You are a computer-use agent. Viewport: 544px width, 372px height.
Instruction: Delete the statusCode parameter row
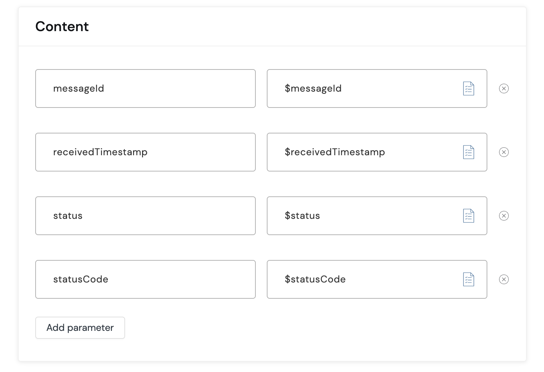(x=504, y=279)
